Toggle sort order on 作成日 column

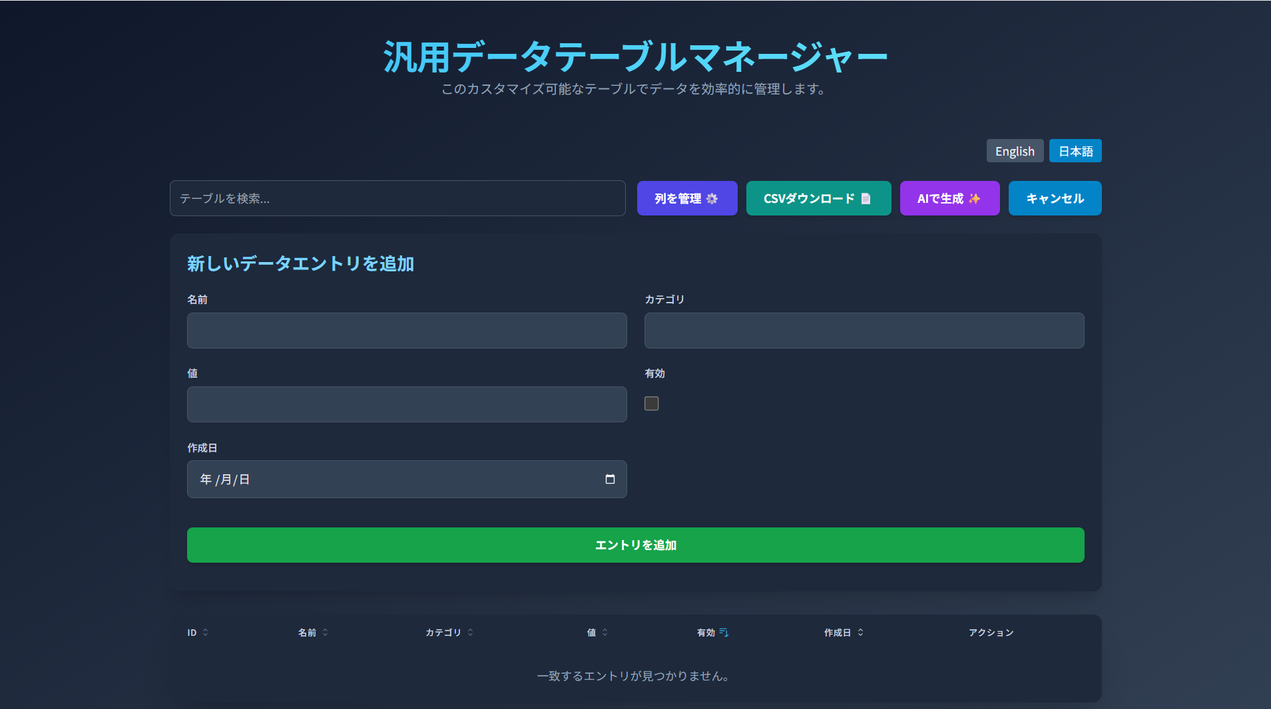[860, 633]
